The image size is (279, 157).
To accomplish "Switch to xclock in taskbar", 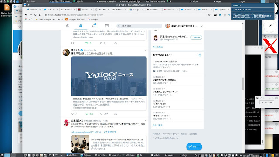I will click(155, 155).
